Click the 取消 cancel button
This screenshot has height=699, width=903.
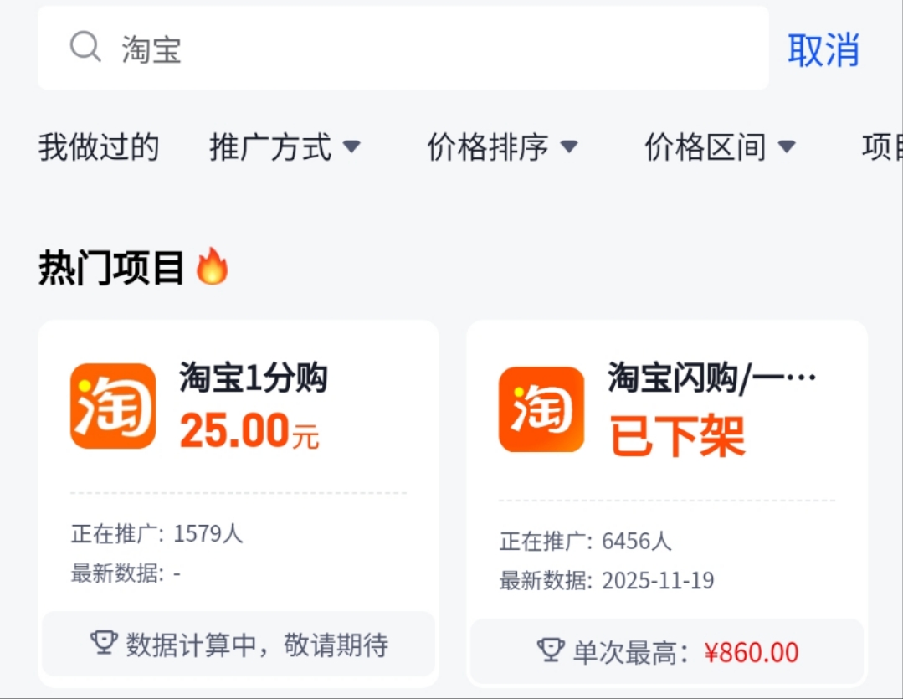coord(823,50)
